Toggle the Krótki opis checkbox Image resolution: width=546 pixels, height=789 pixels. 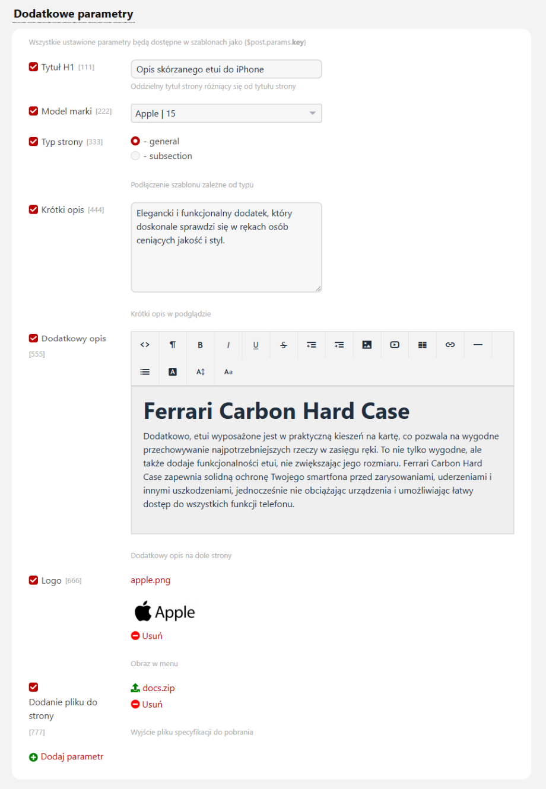tap(33, 209)
